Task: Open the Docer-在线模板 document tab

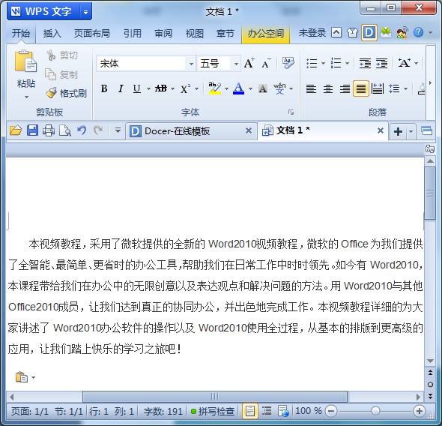Action: point(177,131)
